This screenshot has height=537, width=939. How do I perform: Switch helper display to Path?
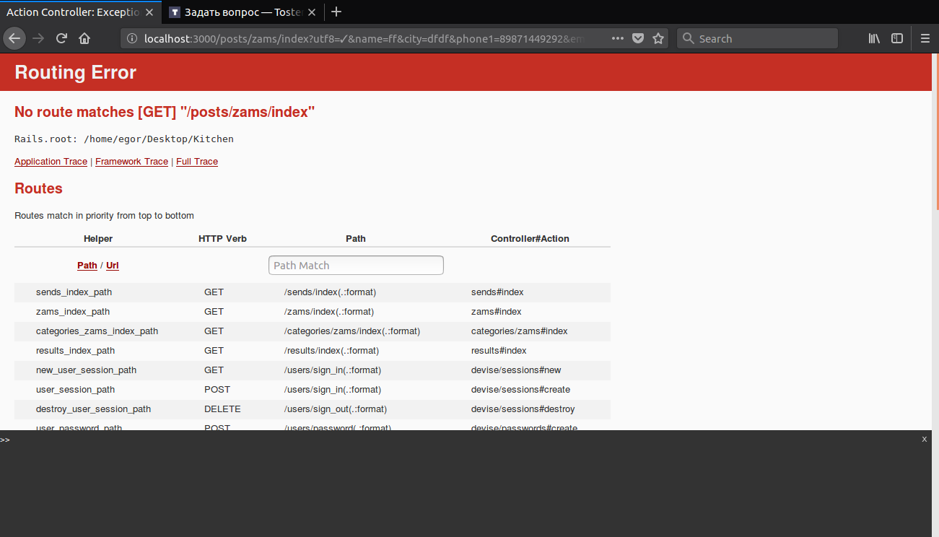[87, 266]
